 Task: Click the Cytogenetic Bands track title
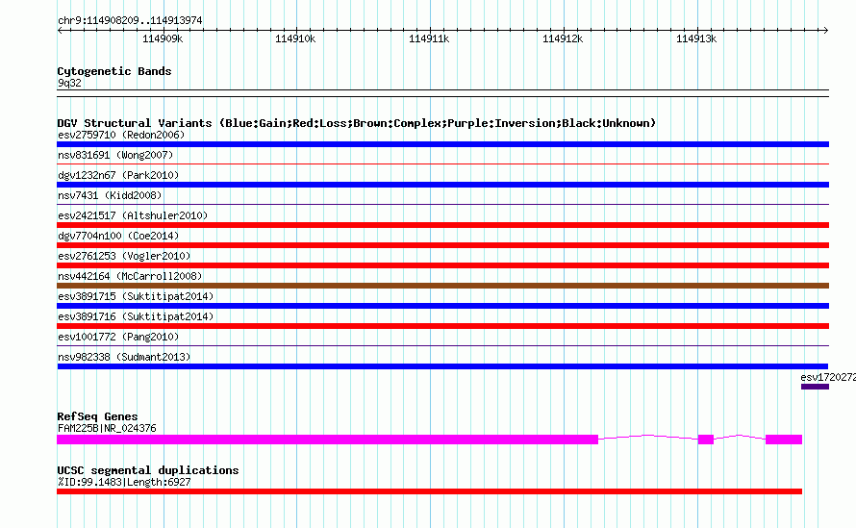(x=114, y=71)
